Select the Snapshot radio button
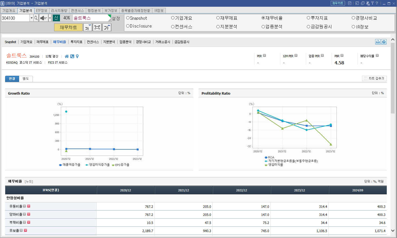The image size is (397, 238). click(128, 18)
